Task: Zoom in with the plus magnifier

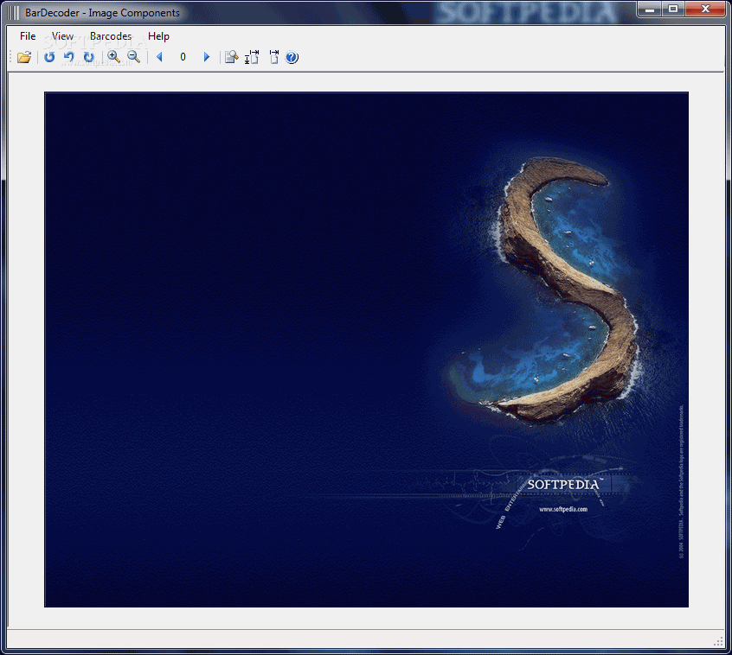Action: [x=113, y=57]
